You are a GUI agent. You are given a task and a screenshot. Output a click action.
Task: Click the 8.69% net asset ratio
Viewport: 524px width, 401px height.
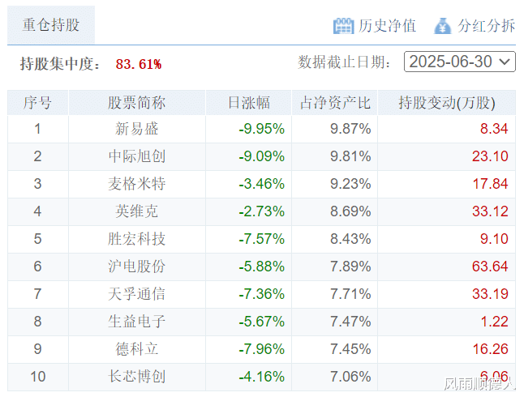coord(350,211)
